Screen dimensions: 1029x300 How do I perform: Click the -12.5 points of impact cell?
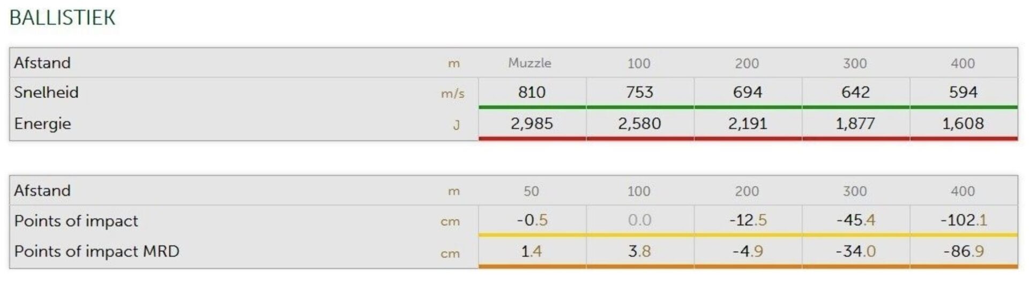[748, 220]
